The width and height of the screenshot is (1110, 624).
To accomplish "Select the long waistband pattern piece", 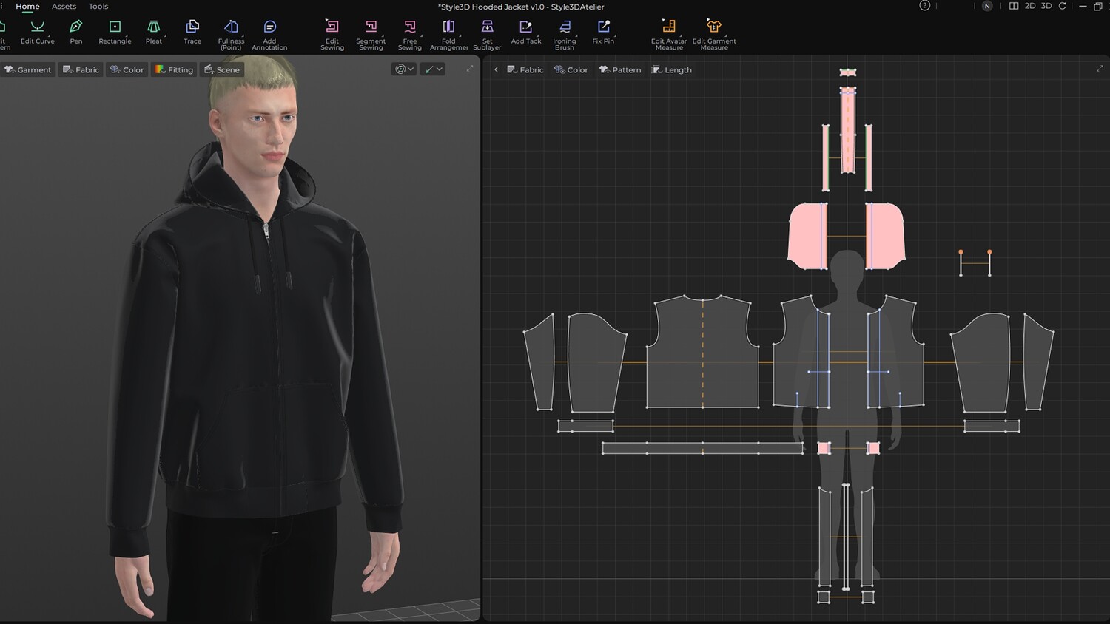I will 702,448.
